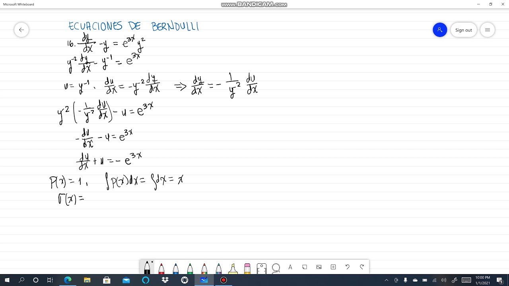This screenshot has height=286, width=509.
Task: Open the Wi-Fi network flyout
Action: coord(434,280)
